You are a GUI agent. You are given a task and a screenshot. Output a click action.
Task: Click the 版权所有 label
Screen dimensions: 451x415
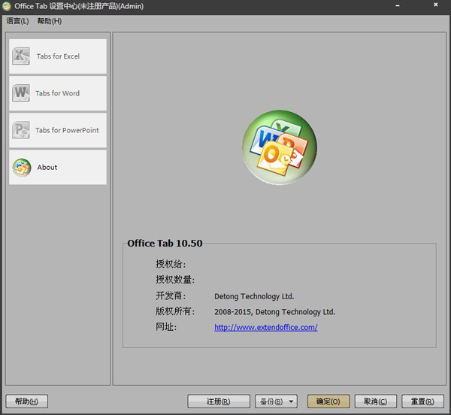[x=175, y=311]
